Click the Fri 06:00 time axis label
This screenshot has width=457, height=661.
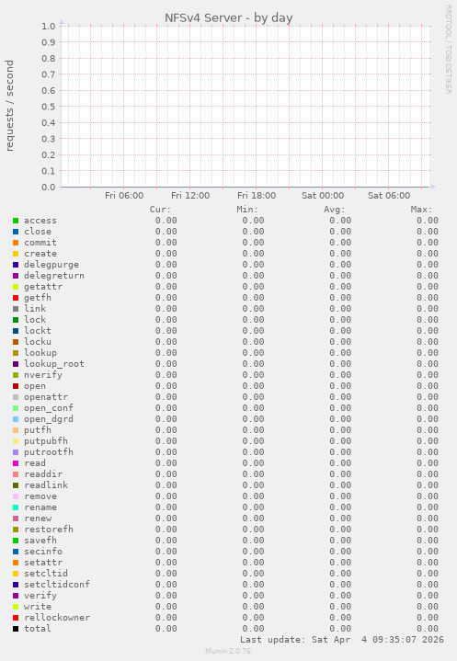click(x=124, y=196)
